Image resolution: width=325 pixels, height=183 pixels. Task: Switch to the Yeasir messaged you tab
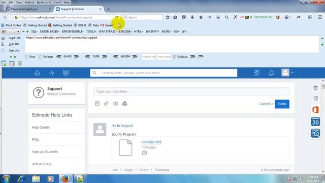(27, 9)
